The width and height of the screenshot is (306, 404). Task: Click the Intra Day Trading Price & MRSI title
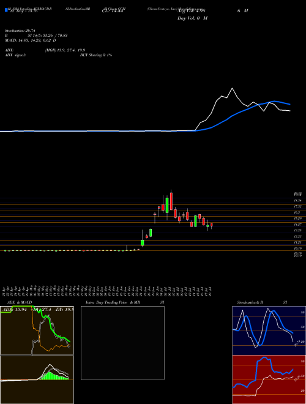pyautogui.click(x=125, y=302)
